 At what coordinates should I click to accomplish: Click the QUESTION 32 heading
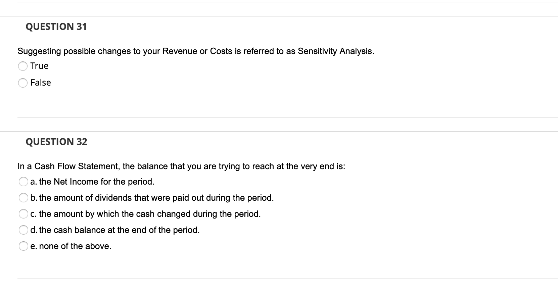click(57, 142)
